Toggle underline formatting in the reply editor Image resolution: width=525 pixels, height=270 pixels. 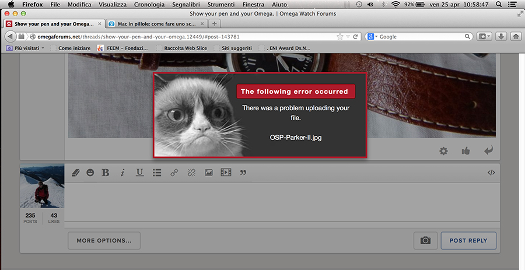[x=139, y=173]
